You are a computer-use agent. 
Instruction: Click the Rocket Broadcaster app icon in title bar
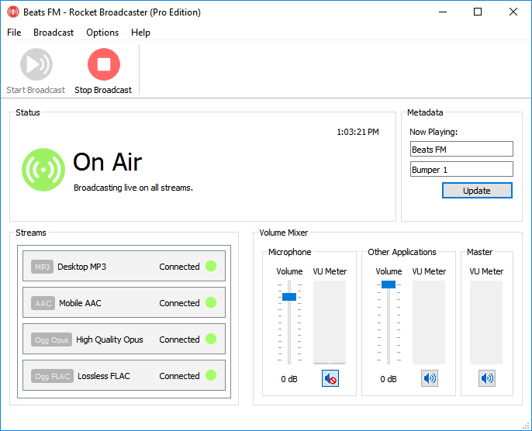[x=13, y=12]
